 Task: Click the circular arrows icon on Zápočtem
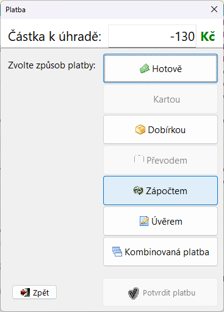coord(138,190)
